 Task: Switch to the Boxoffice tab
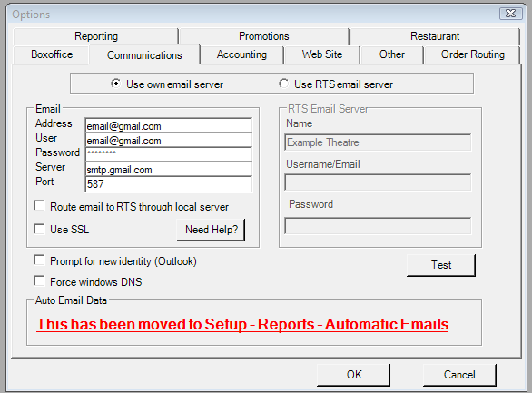point(52,54)
